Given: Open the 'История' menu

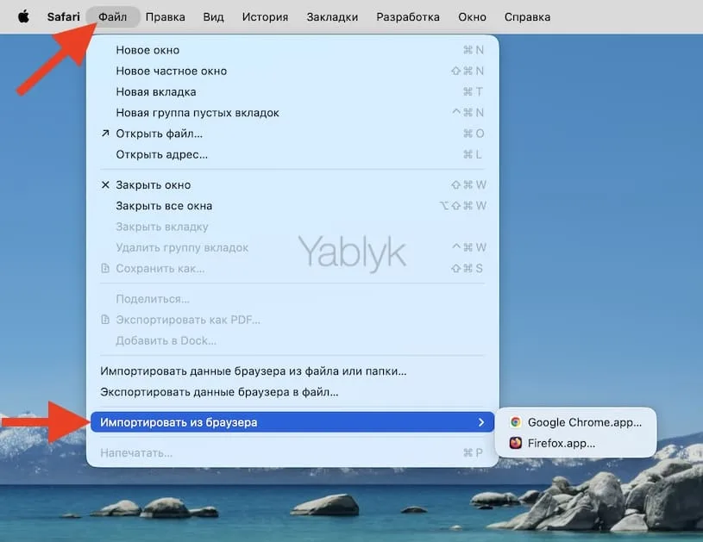Looking at the screenshot, I should point(265,16).
